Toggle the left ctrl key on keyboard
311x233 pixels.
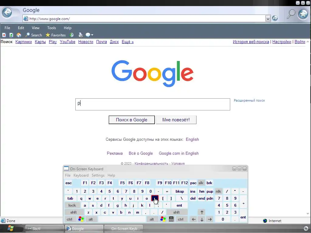tap(70, 219)
